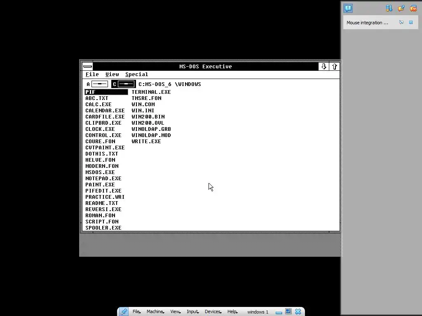Select CALENDAR.EXE file
Screen dimensions: 422x316
coord(105,110)
